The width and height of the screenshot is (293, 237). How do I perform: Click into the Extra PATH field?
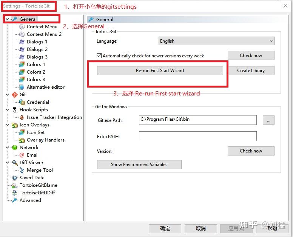[198, 136]
